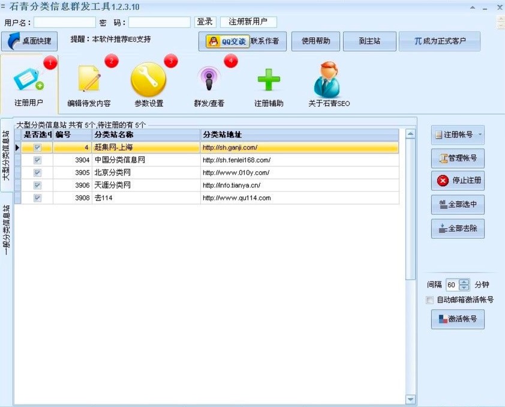The image size is (505, 407).
Task: Click scroll down arrow of site list
Action: 410,399
